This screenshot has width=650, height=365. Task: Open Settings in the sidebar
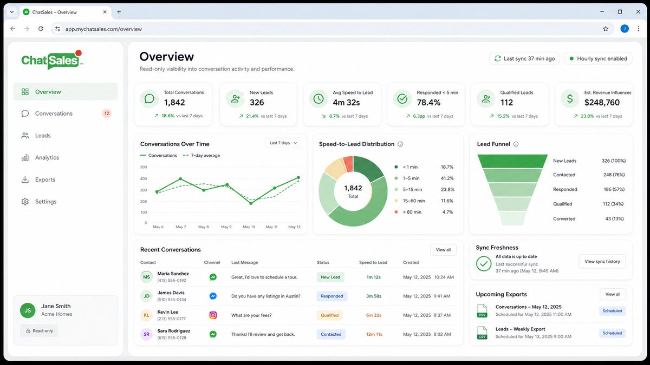(x=66, y=202)
